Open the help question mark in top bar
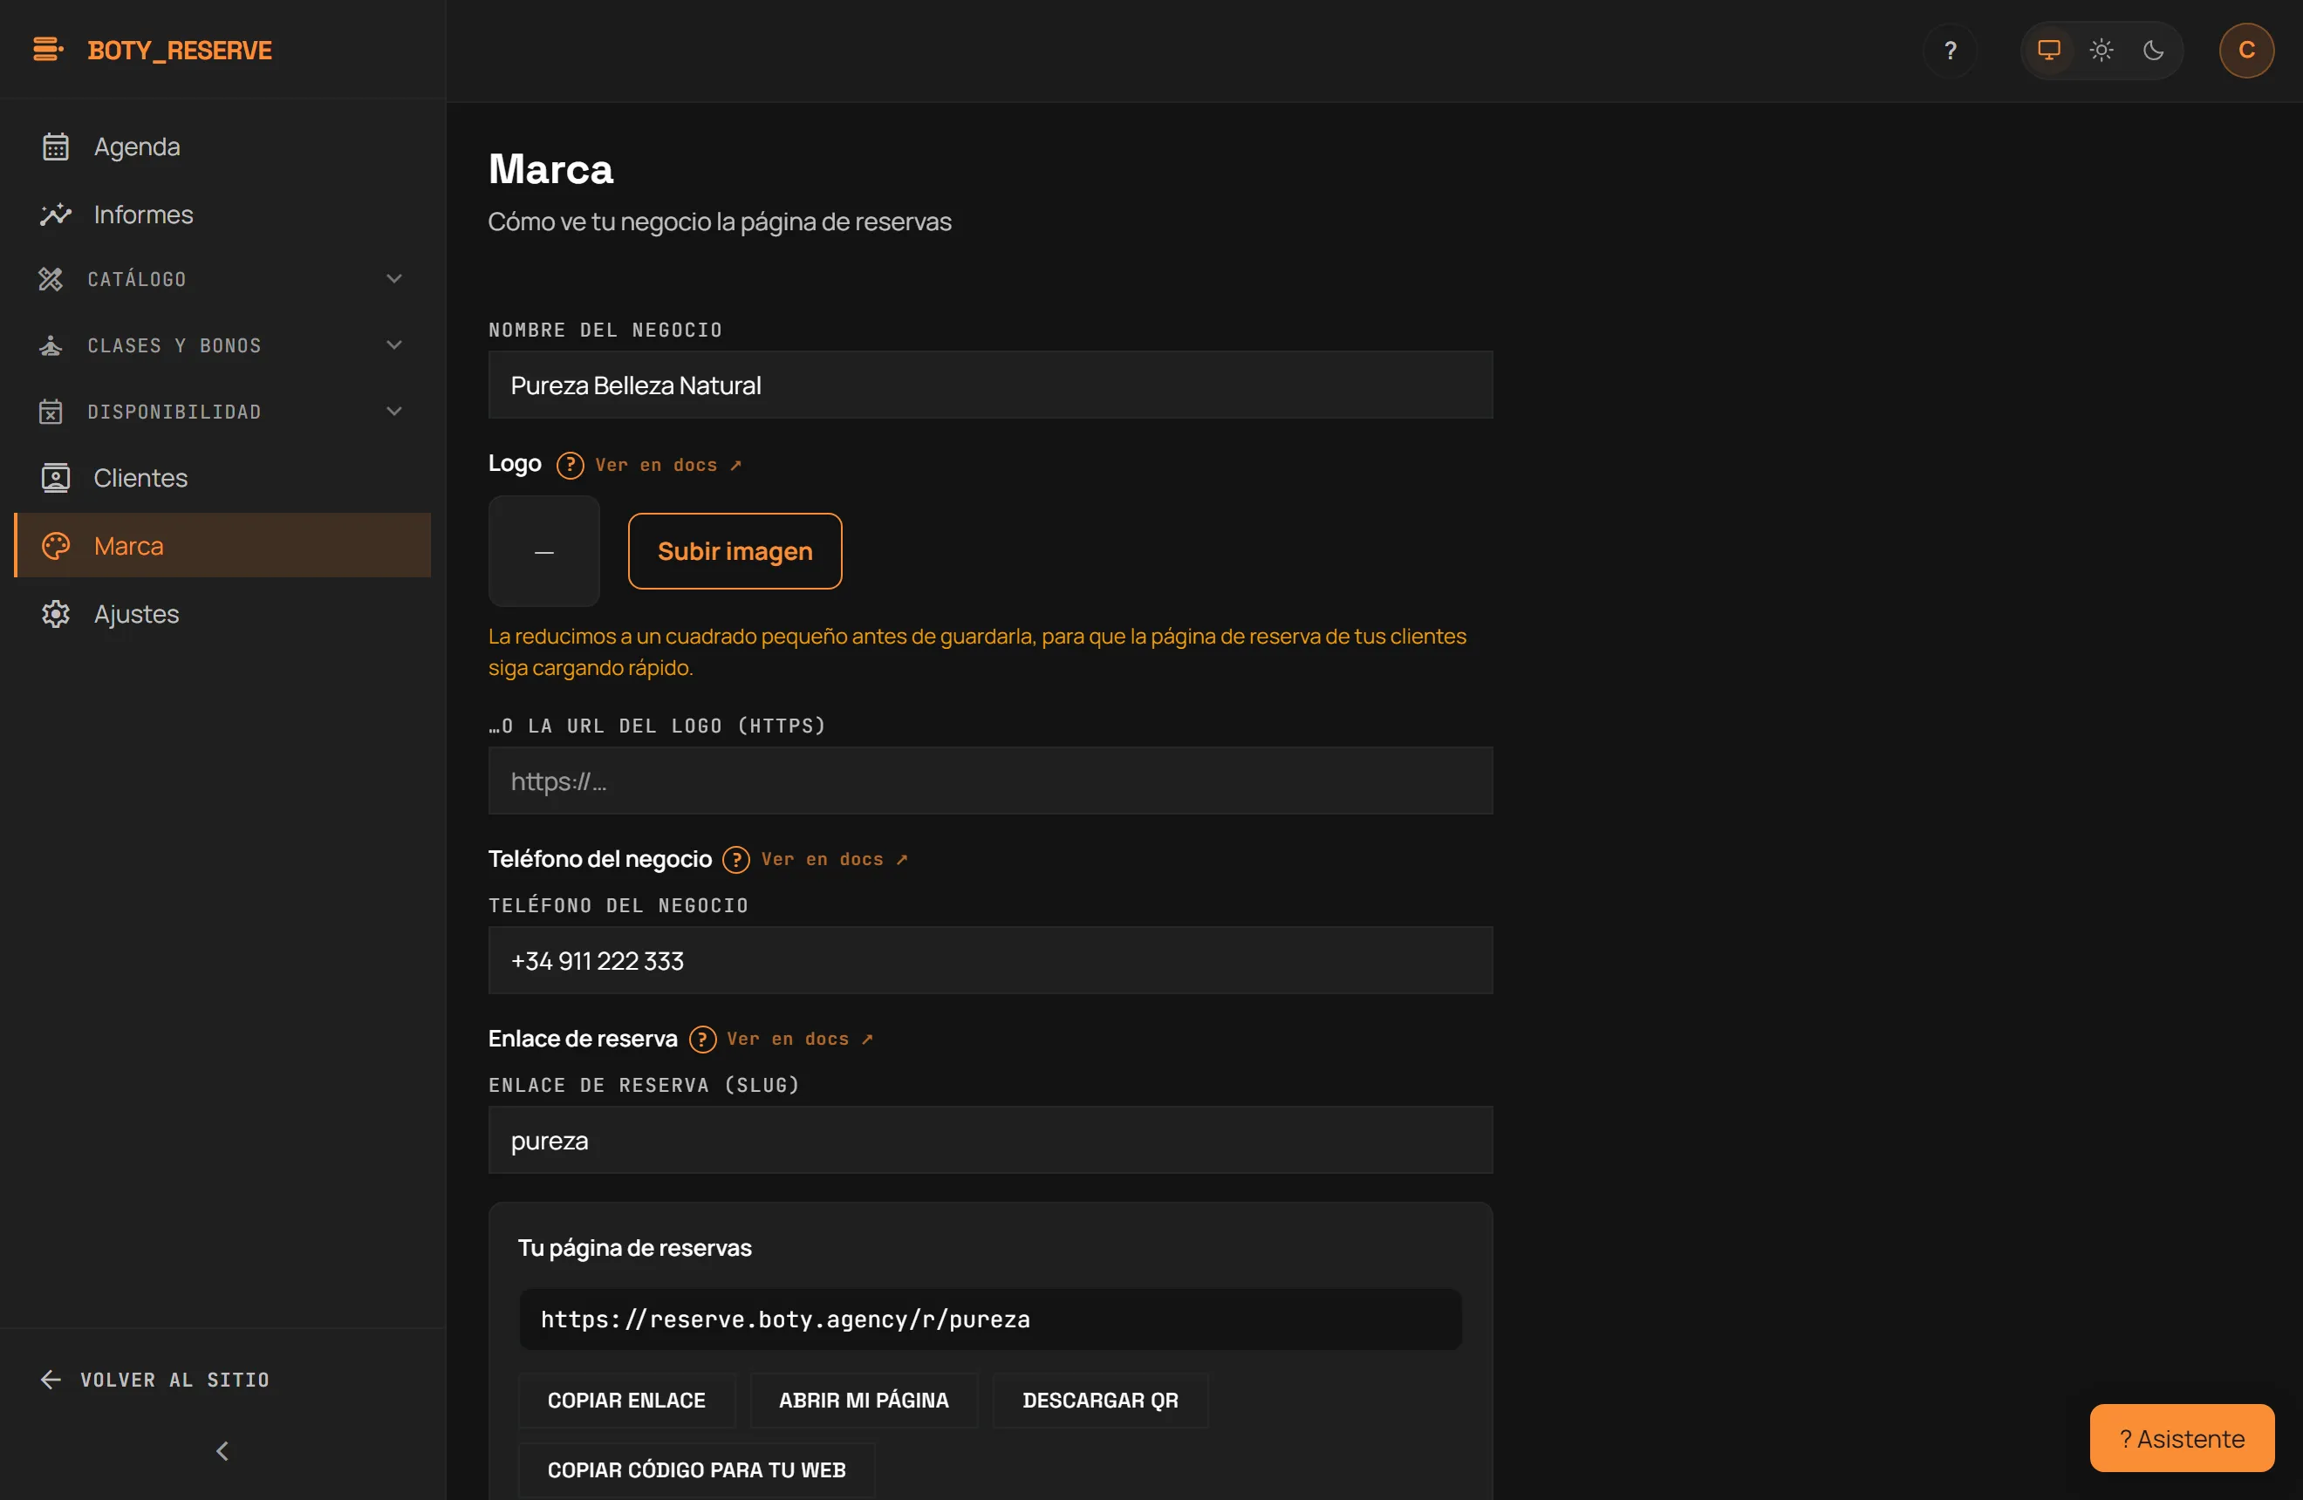 point(1950,51)
